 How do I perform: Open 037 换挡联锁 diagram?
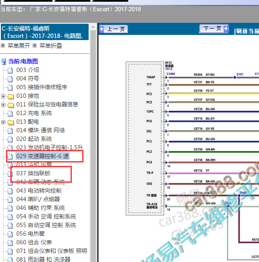(33, 173)
